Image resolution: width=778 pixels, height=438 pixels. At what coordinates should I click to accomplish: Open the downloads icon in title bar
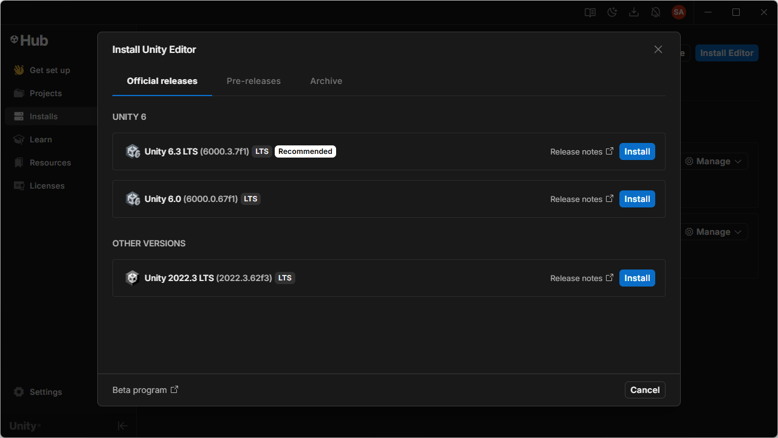634,12
